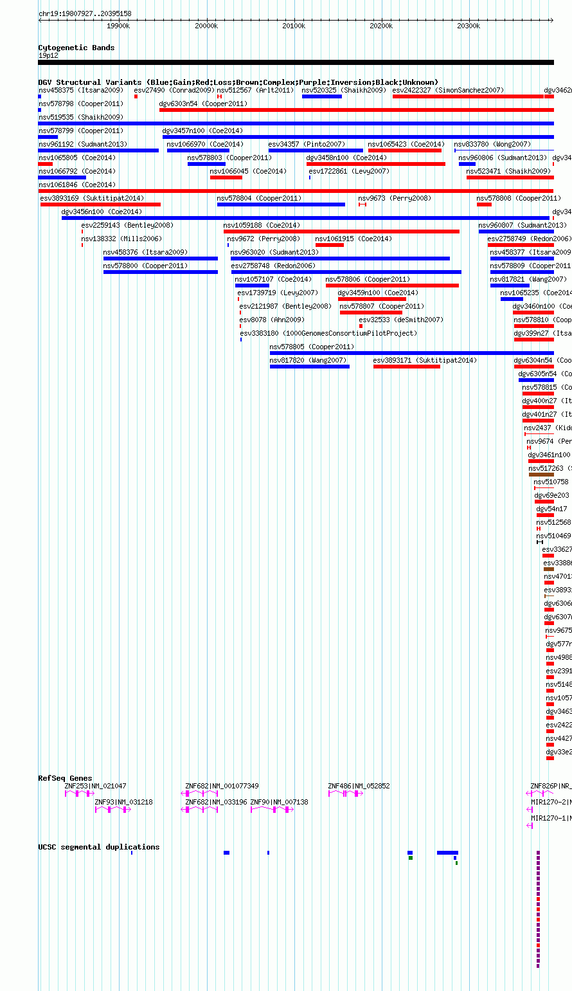This screenshot has height=991, width=572.
Task: Select the ZNF682|NM_001077349 gene label
Action: (x=222, y=786)
